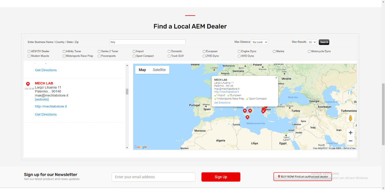Zoom out on the map with minus button
The height and width of the screenshot is (190, 385).
click(350, 141)
